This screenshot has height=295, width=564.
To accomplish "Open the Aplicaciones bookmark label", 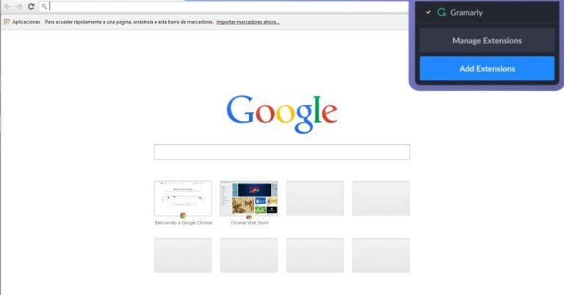I will click(26, 22).
